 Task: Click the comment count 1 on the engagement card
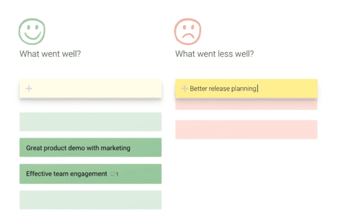point(117,174)
